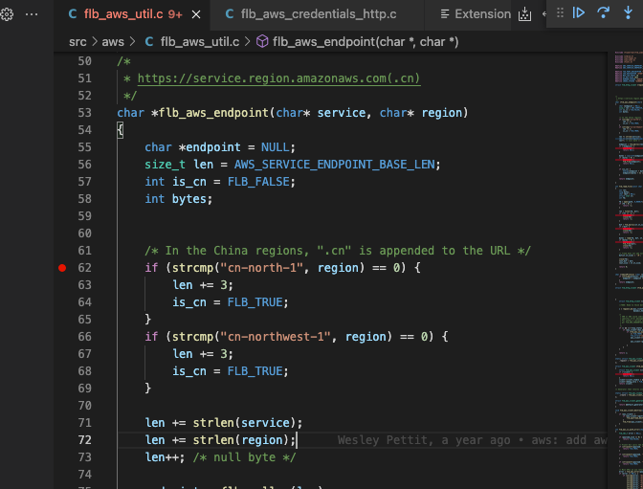Switch to the flb_aws_util.c tab
Image resolution: width=643 pixels, height=489 pixels.
pyautogui.click(x=132, y=14)
